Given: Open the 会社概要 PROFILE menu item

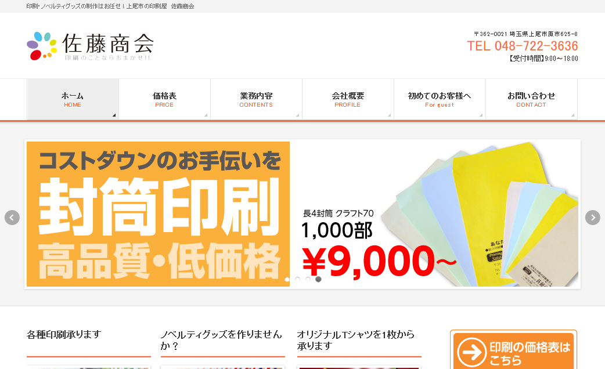Looking at the screenshot, I should click(348, 99).
